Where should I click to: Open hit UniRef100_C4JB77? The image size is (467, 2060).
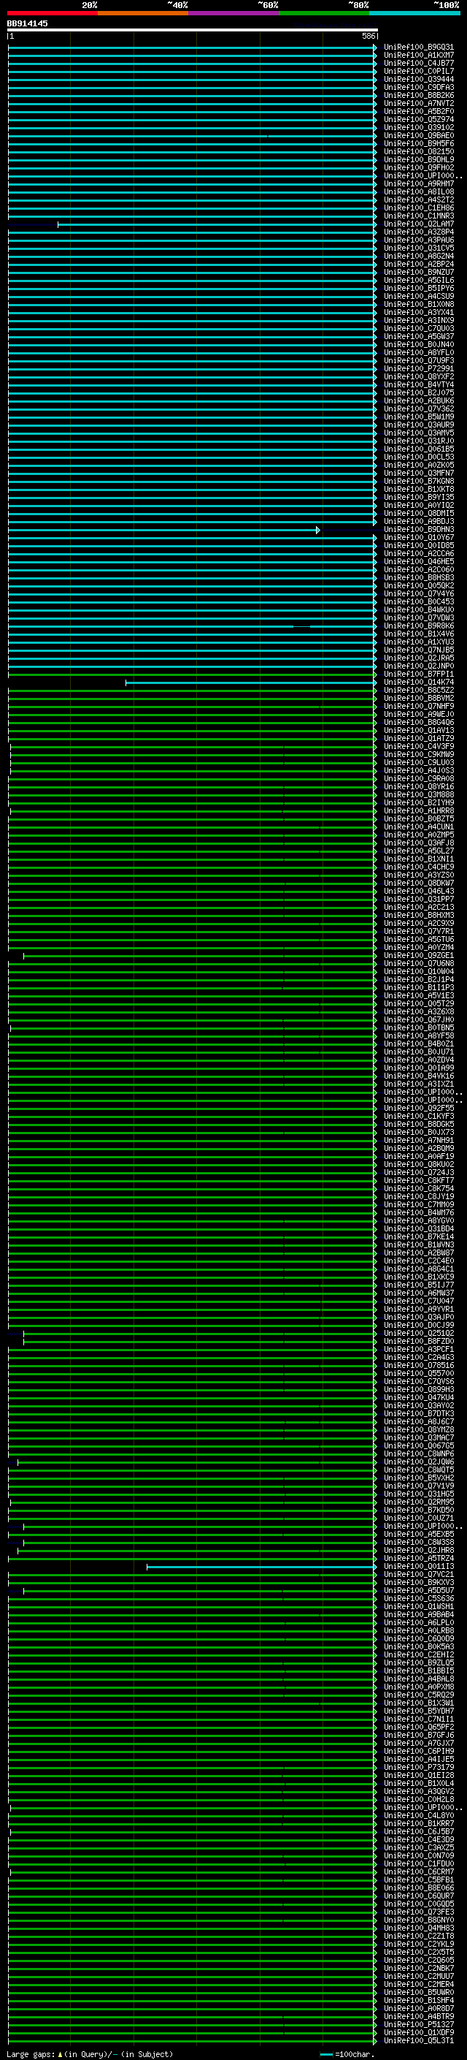[419, 63]
